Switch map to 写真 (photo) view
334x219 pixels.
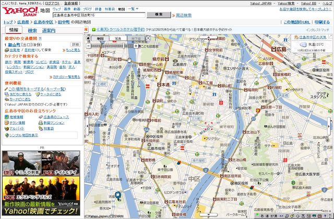(118, 39)
